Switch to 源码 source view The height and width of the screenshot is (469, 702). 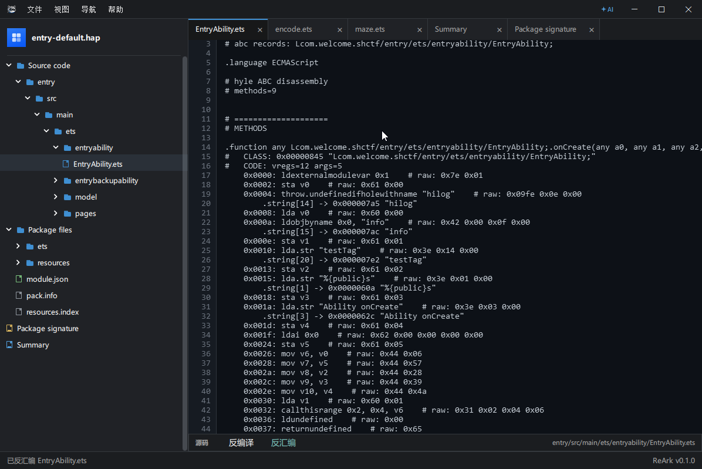click(202, 443)
